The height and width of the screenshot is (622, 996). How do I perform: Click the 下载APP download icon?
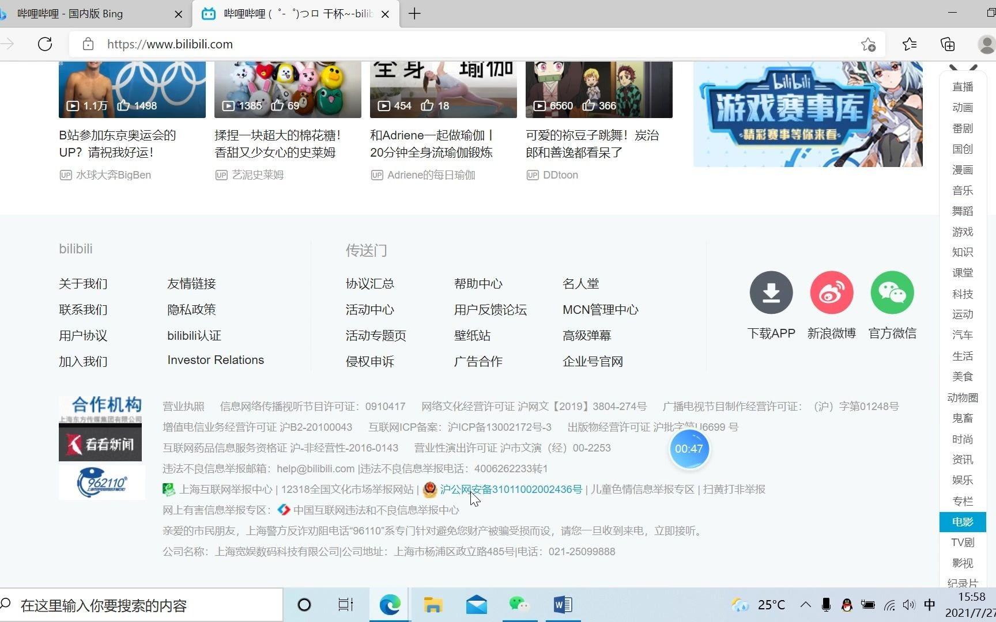tap(771, 293)
